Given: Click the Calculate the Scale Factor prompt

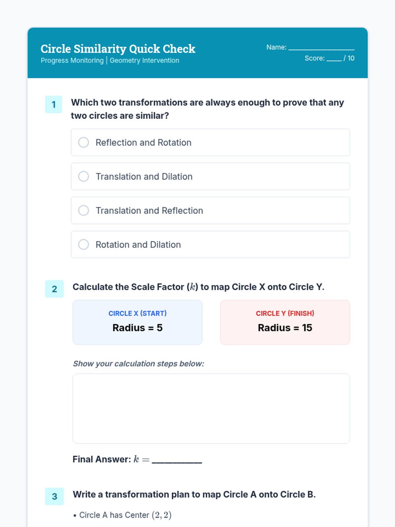Looking at the screenshot, I should point(198,287).
